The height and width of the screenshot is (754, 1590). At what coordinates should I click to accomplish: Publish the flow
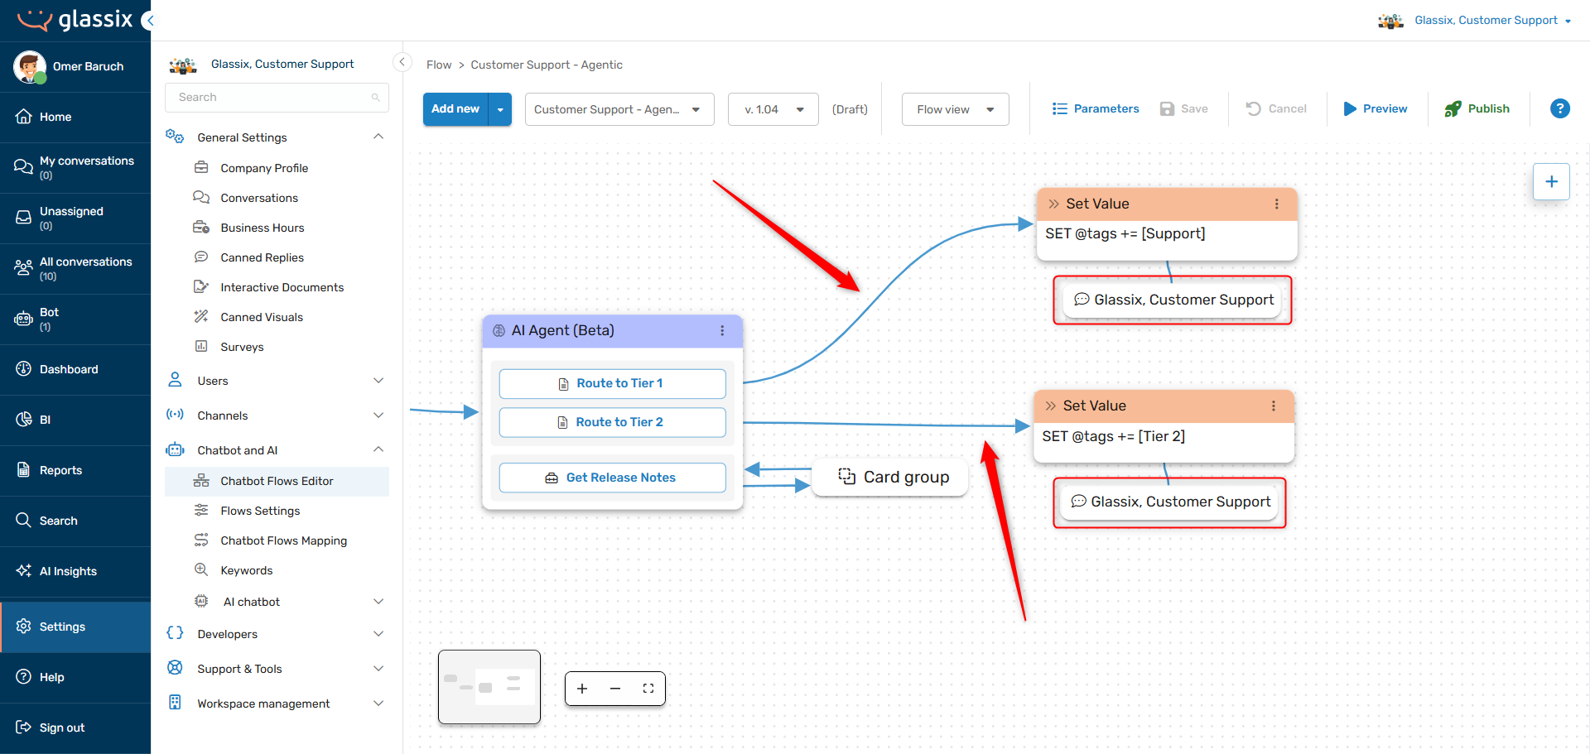(1477, 108)
